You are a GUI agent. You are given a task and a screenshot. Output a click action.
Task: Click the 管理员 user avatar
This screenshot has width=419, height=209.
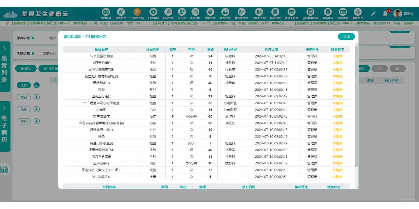coord(398,13)
